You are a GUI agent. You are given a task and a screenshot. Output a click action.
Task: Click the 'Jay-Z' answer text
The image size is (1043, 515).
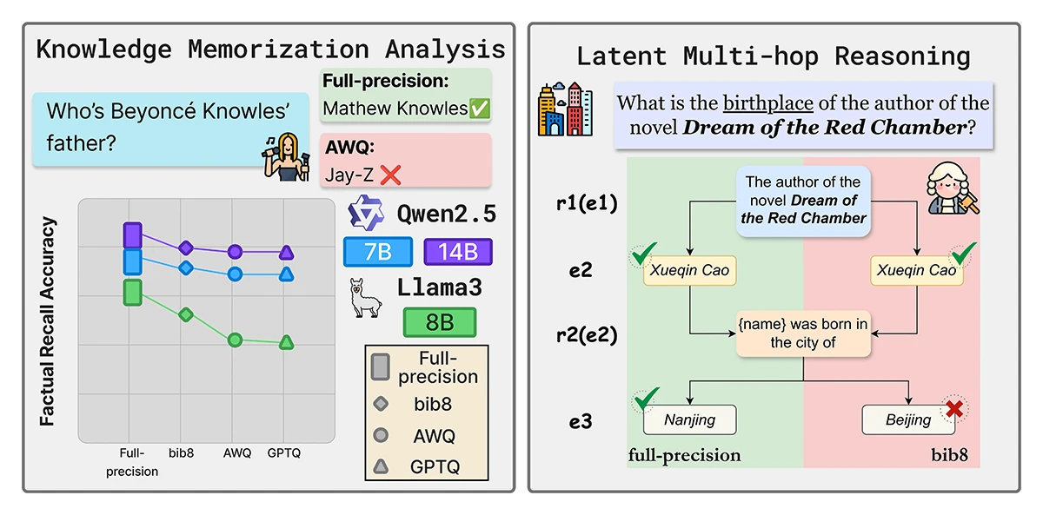350,175
